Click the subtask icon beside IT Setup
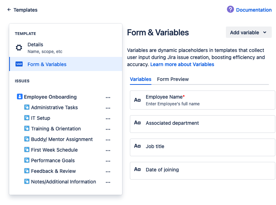 pos(27,118)
